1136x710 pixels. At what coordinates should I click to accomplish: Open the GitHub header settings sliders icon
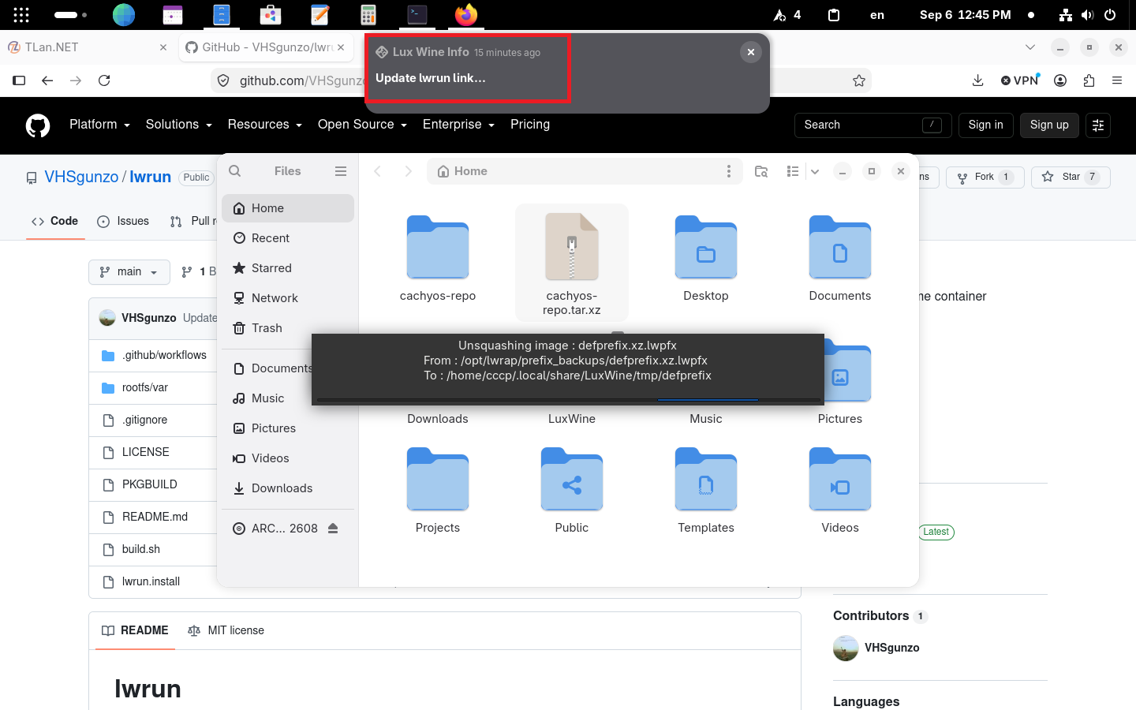tap(1098, 125)
